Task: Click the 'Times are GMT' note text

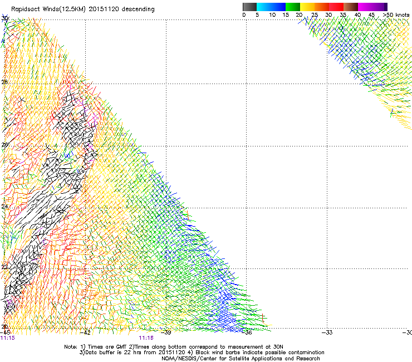Action: (x=108, y=347)
